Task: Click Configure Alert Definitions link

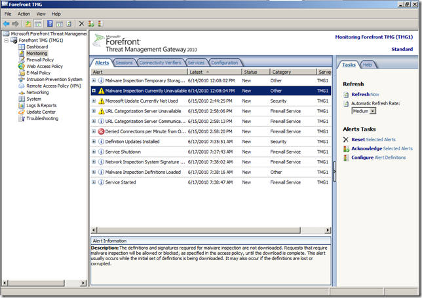Action: click(378, 157)
